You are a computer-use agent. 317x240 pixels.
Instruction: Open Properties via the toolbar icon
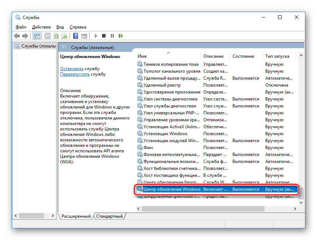coord(47,36)
